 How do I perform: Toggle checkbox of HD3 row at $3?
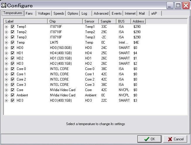click(x=13, y=100)
